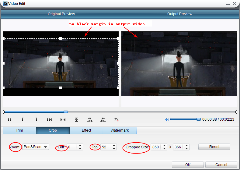Click the horizontal flip icon
The image size is (240, 170).
coord(63,119)
